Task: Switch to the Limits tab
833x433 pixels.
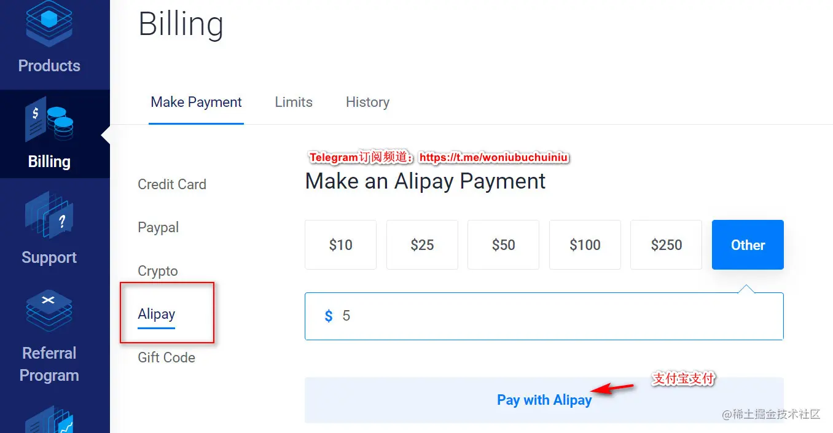Action: pos(293,102)
